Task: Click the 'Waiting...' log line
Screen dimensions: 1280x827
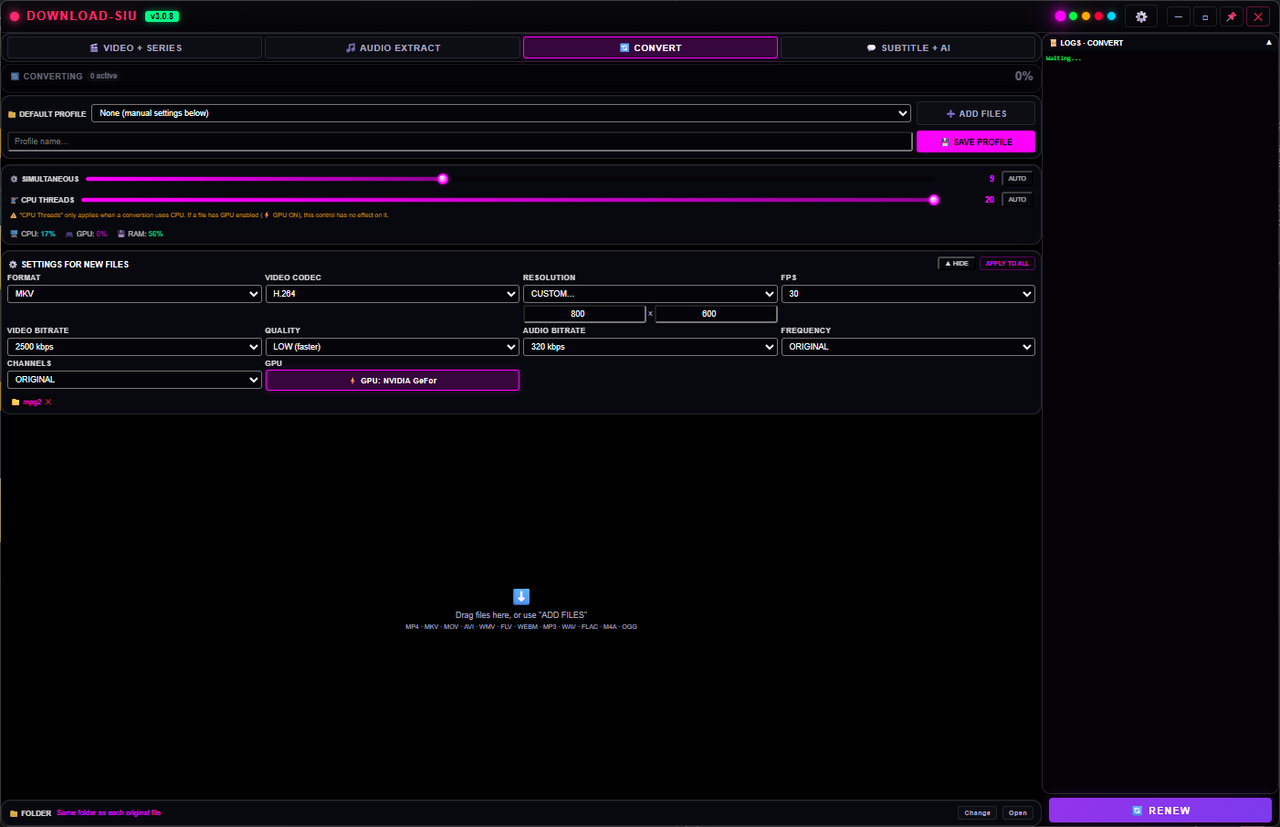Action: (x=1064, y=58)
